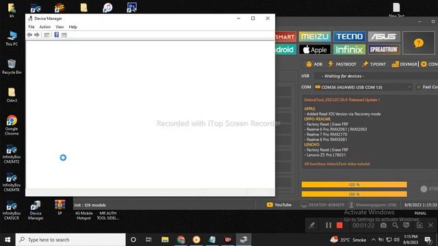The height and width of the screenshot is (246, 438).
Task: Open Task View from the taskbar
Action: 149,240
